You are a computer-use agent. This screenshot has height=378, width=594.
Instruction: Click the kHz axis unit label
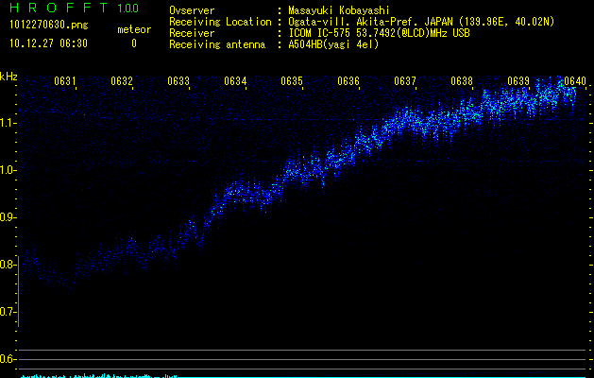pos(8,77)
